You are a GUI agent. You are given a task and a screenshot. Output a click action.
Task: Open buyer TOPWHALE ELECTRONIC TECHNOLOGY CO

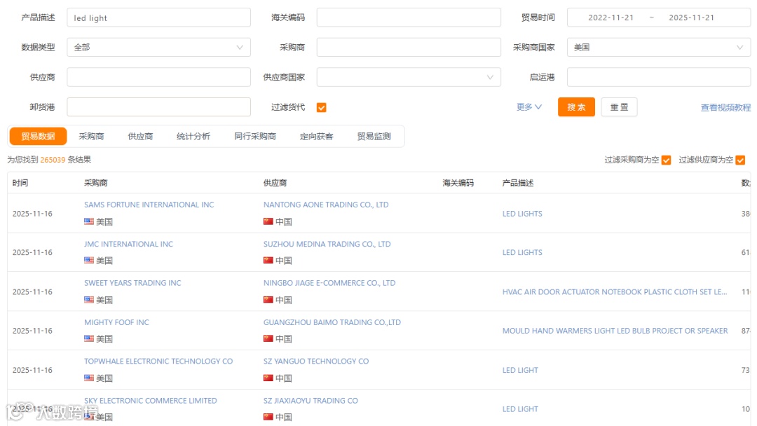[158, 362]
